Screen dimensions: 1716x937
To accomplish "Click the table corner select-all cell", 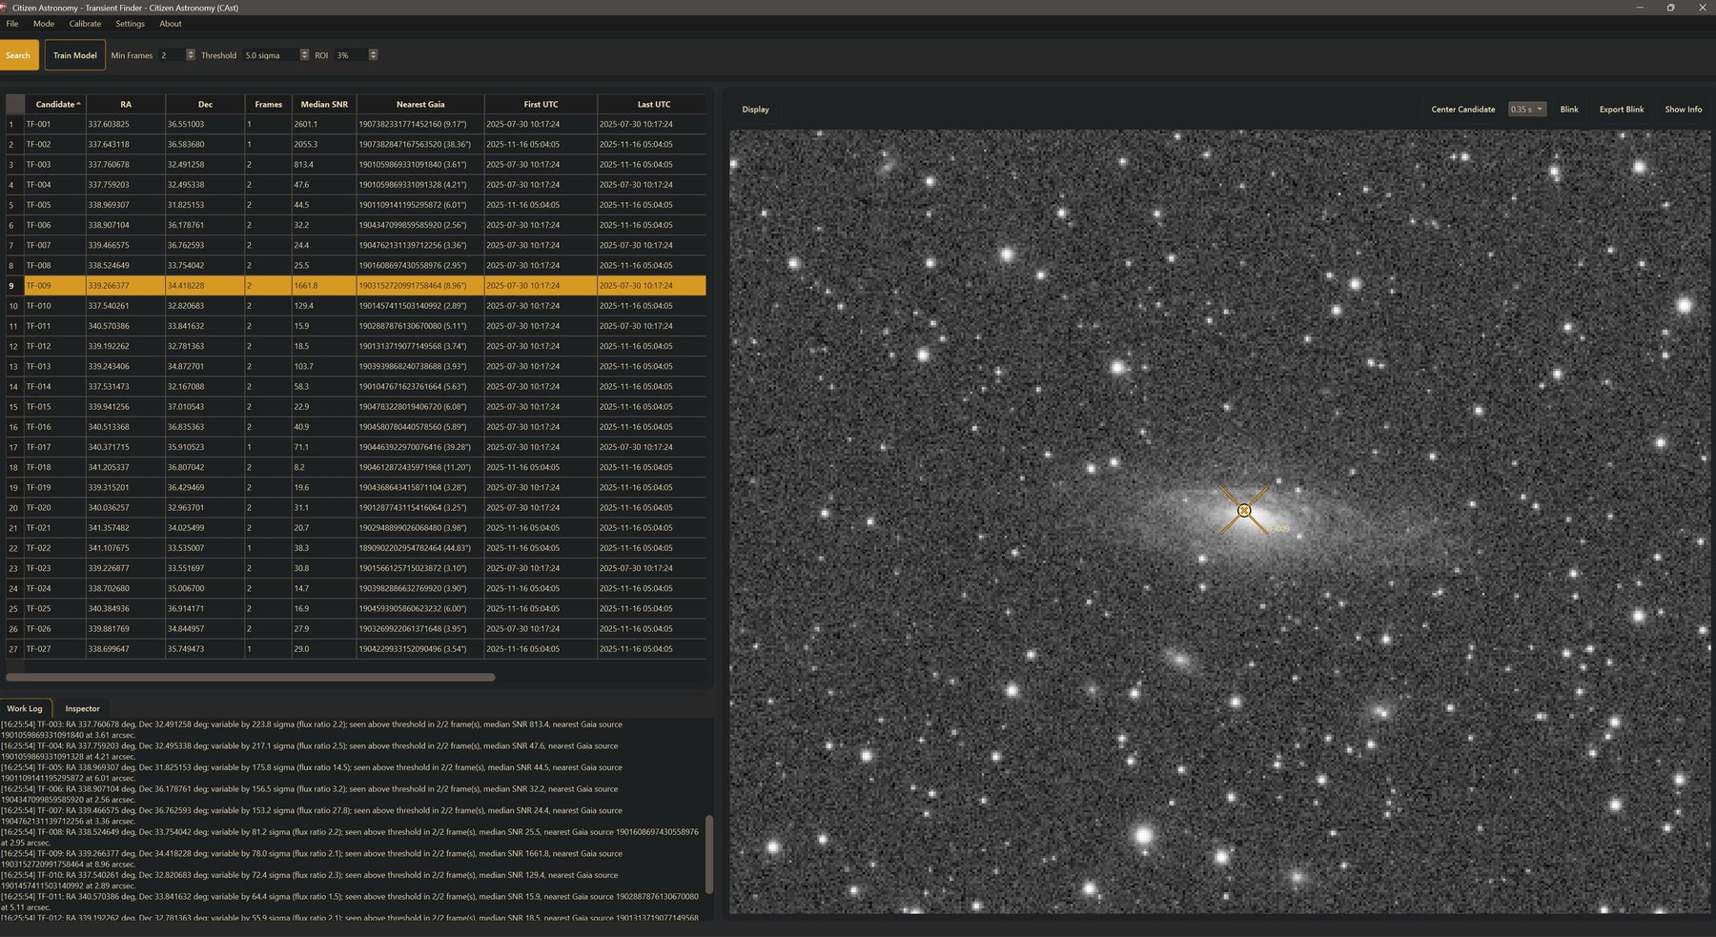I will [14, 104].
